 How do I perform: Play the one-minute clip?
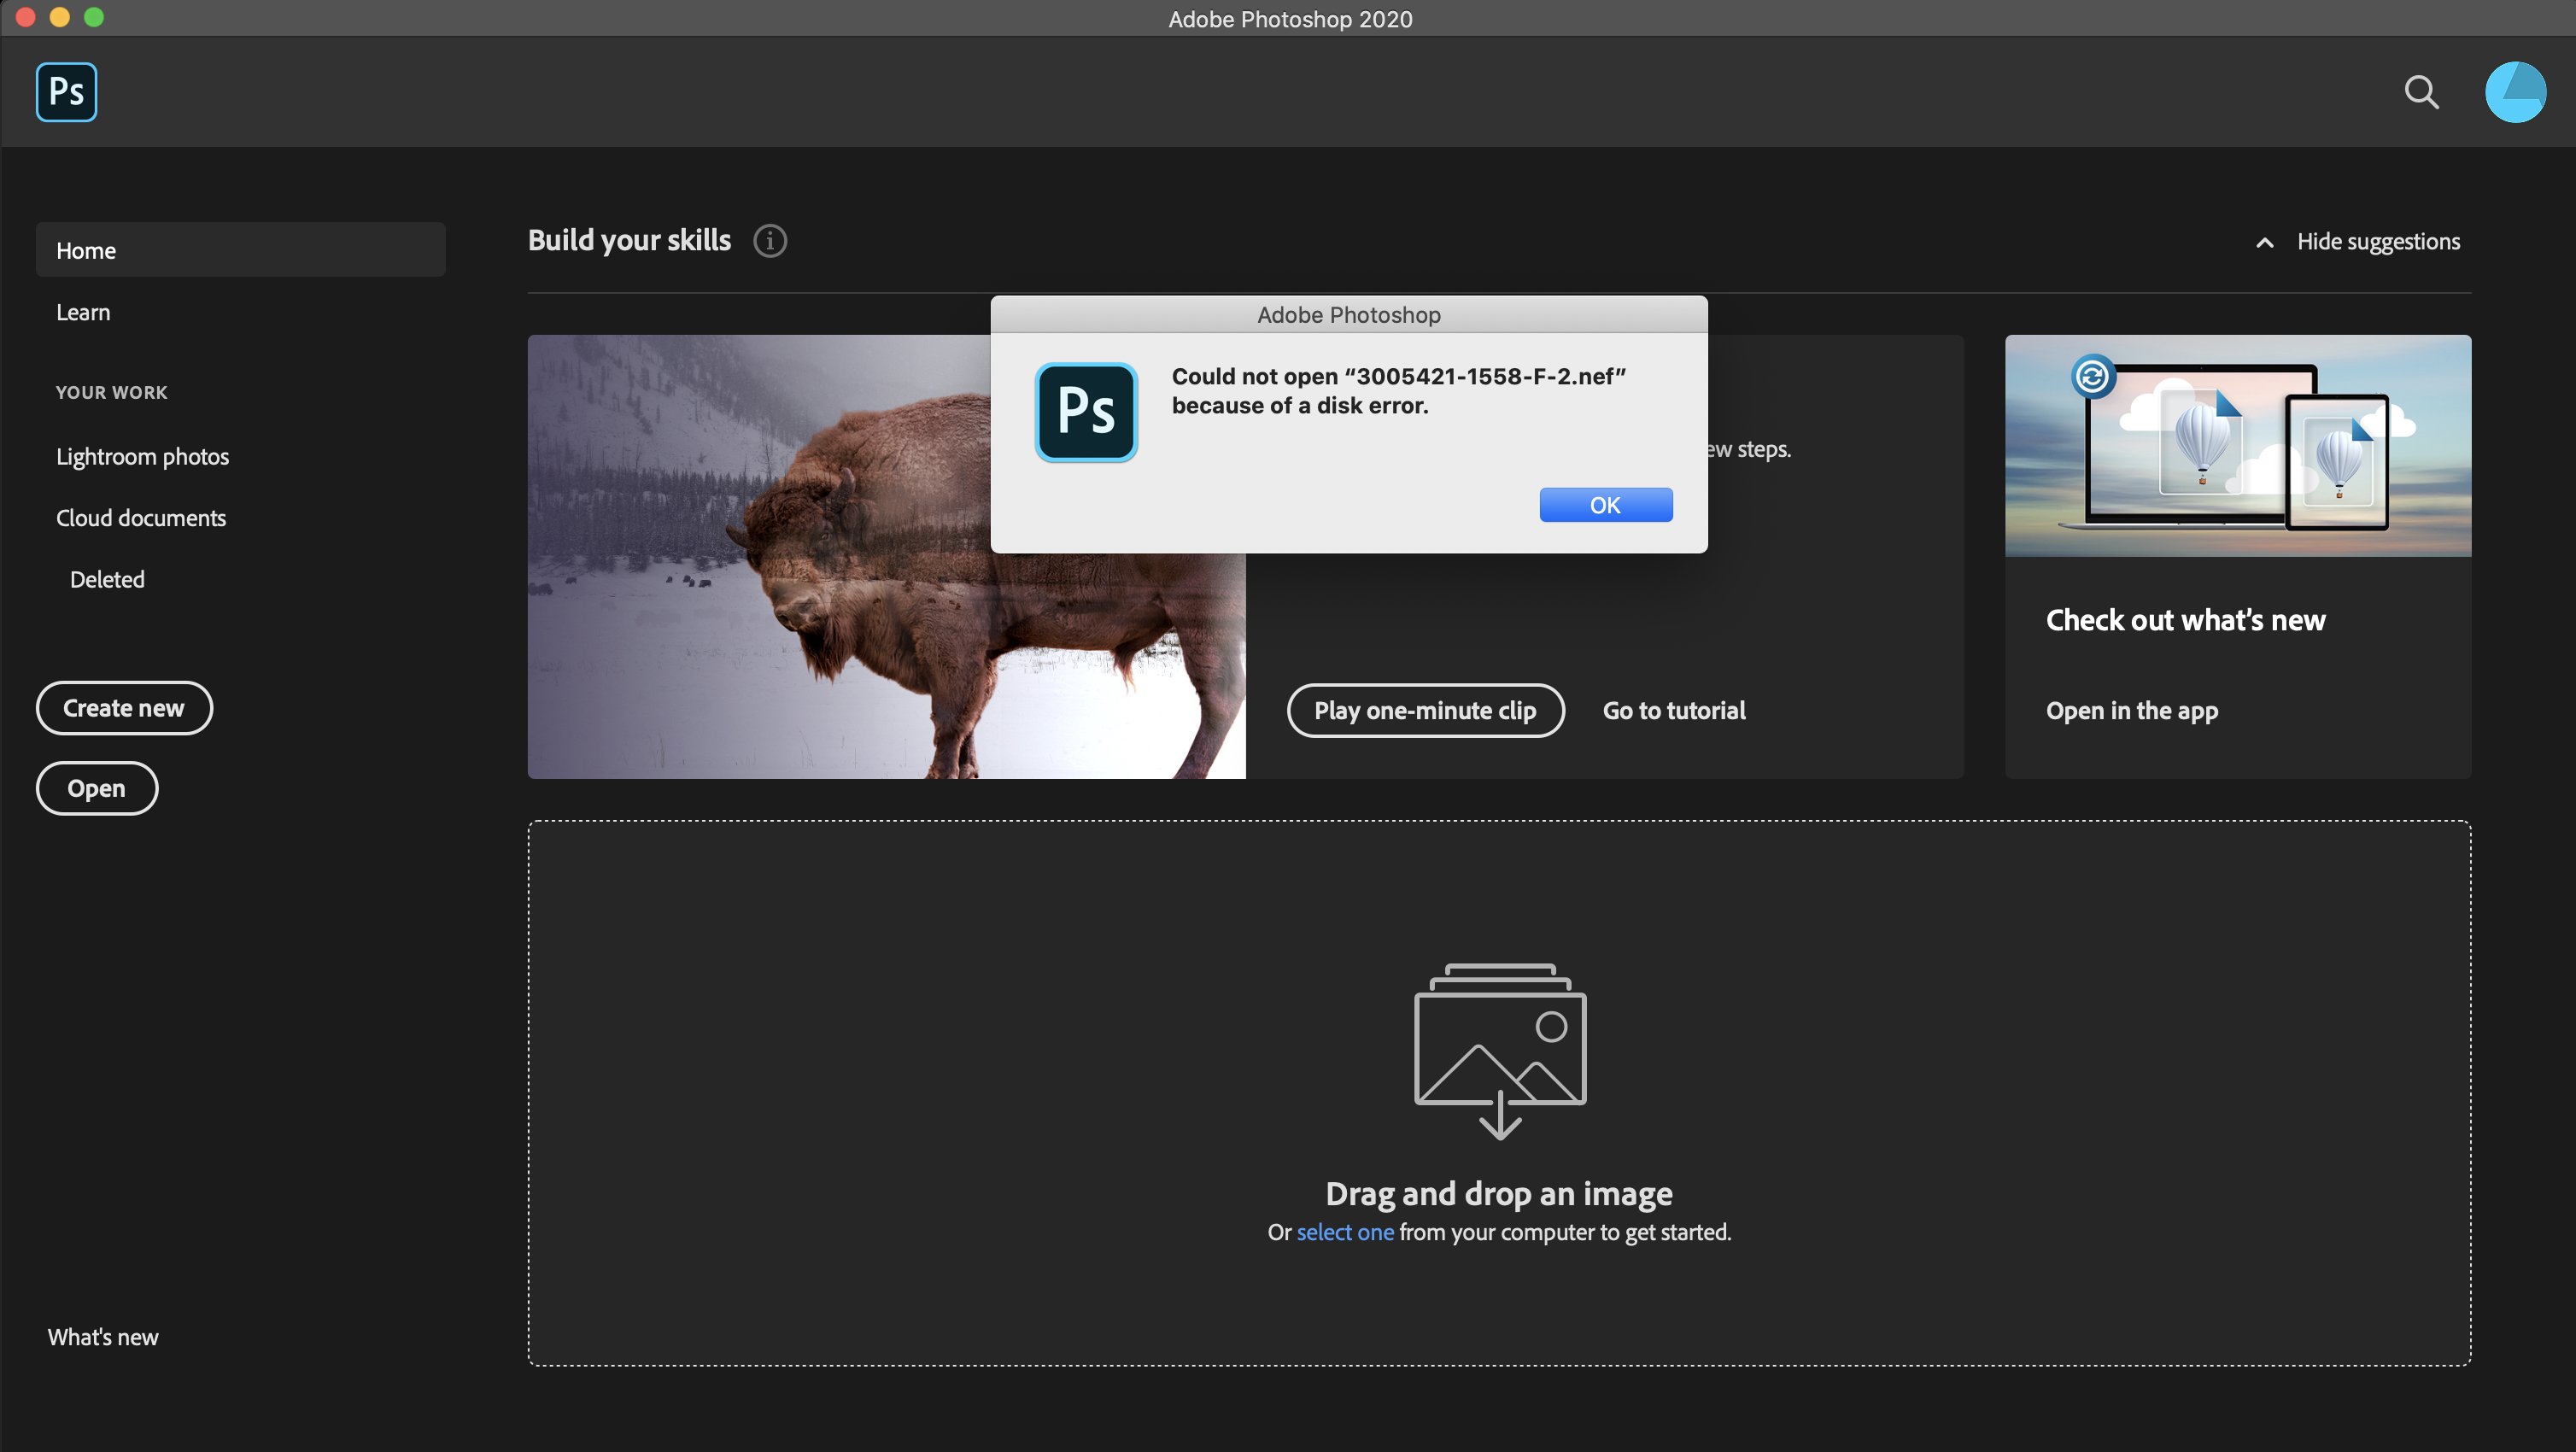[1425, 710]
